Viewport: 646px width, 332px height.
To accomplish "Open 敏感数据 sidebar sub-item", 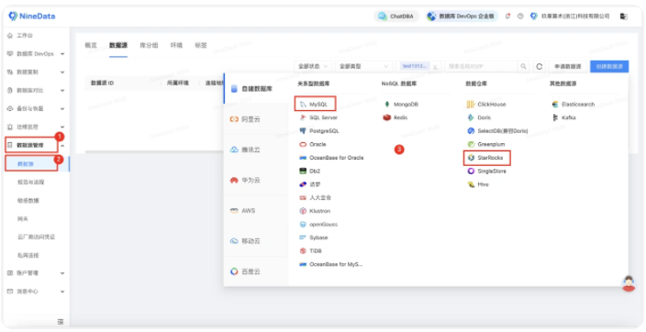I will (28, 201).
